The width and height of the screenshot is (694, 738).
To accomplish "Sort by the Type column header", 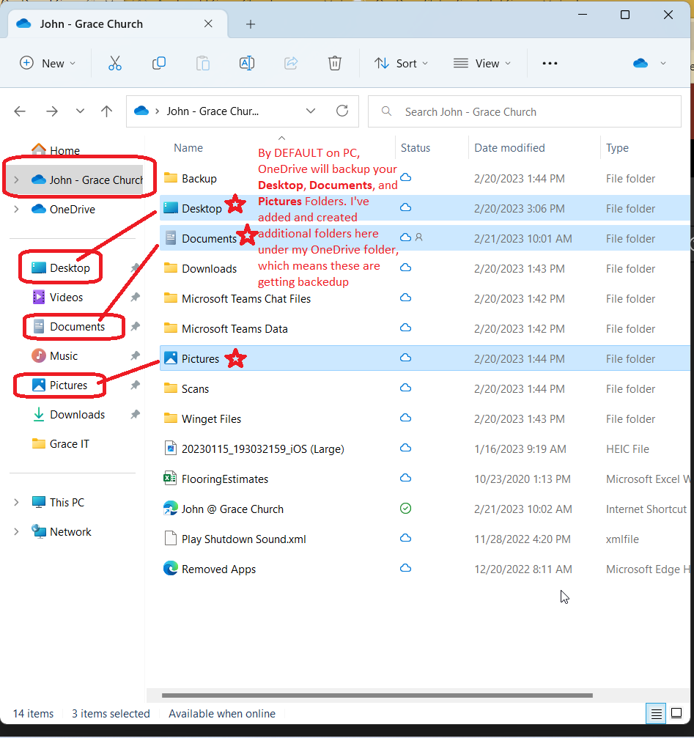I will (x=617, y=148).
